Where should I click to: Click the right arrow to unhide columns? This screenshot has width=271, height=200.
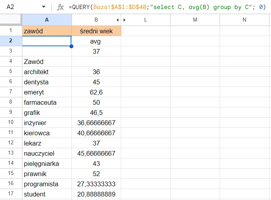[125, 20]
